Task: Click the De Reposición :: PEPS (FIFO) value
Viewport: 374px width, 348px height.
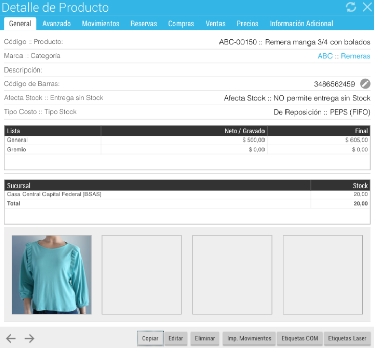Action: click(x=322, y=112)
